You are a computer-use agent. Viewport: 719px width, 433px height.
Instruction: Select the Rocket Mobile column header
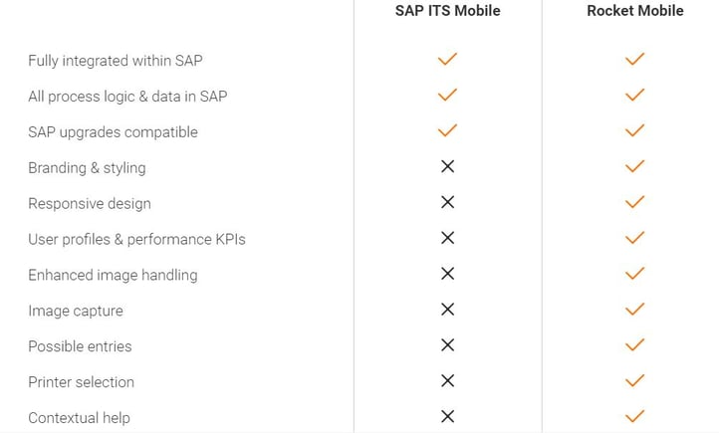634,11
